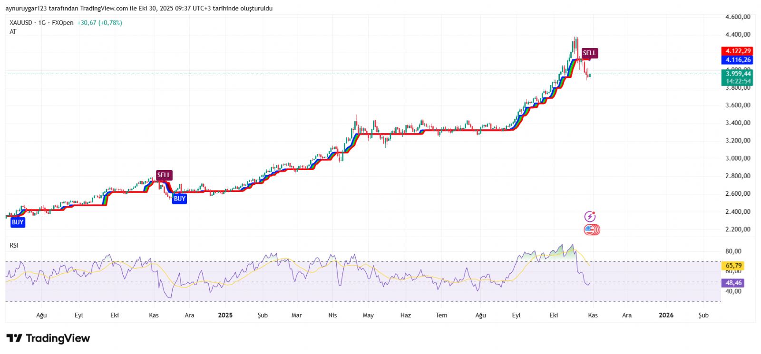This screenshot has width=761, height=354.
Task: Click the AT indicator legend label
Action: [13, 32]
